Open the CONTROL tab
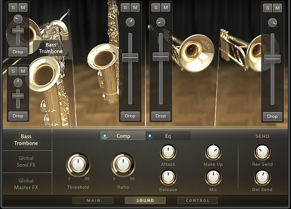The height and width of the screenshot is (209, 291). tap(194, 200)
